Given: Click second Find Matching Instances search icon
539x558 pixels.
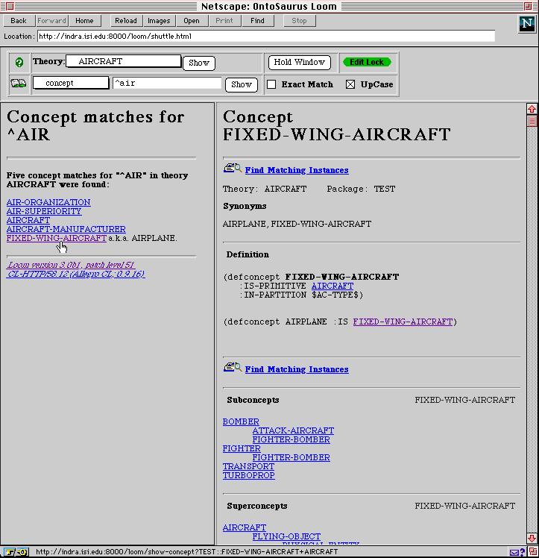Looking at the screenshot, I should [233, 367].
